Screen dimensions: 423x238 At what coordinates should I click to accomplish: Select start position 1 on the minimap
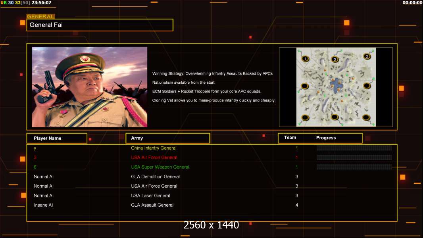(x=305, y=58)
